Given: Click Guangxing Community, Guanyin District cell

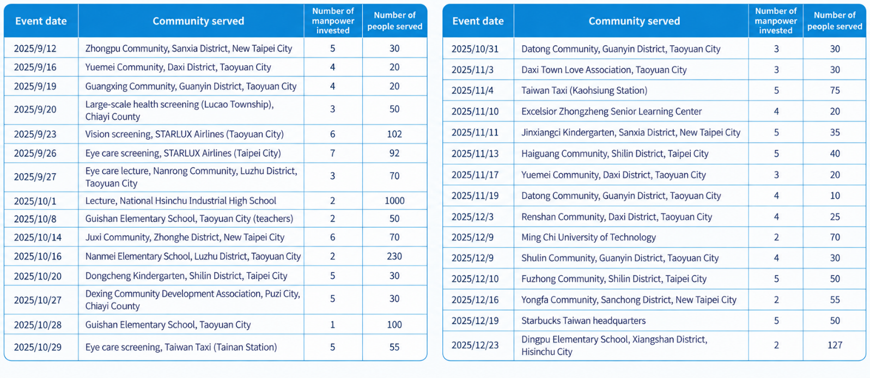Looking at the screenshot, I should click(x=191, y=87).
